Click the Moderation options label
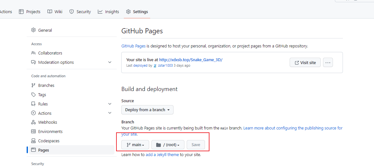The height and width of the screenshot is (166, 374). pos(56,62)
